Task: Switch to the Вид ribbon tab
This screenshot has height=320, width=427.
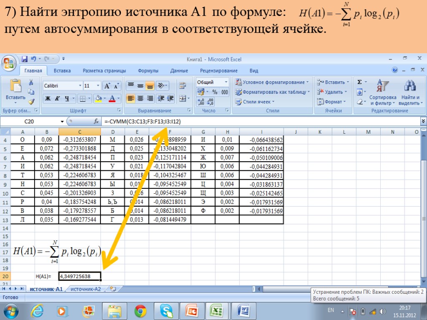Action: pos(254,71)
